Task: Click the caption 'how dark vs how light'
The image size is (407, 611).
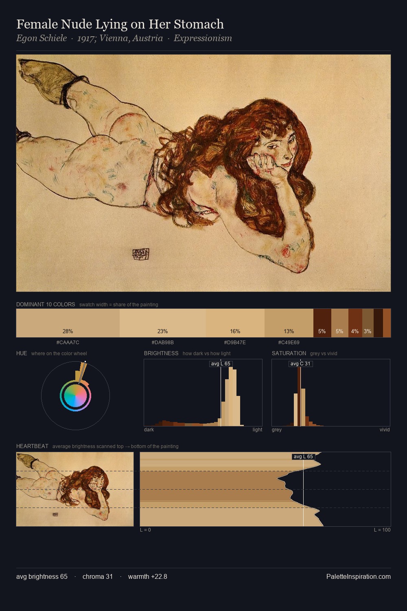Action: [207, 354]
